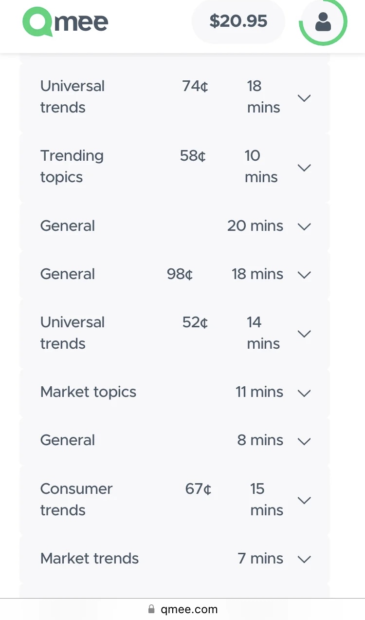Open the user profile icon
Image resolution: width=365 pixels, height=620 pixels.
point(323,22)
